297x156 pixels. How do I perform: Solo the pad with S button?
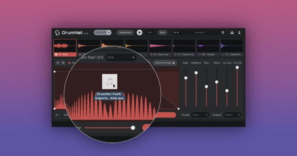point(58,63)
